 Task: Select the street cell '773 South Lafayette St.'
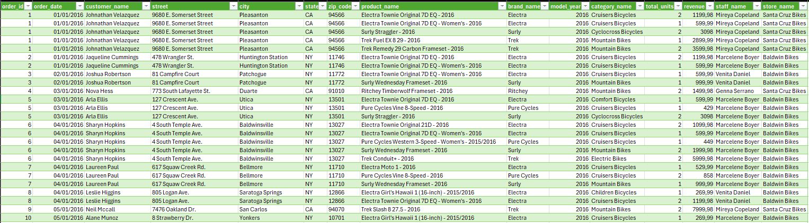194,91
